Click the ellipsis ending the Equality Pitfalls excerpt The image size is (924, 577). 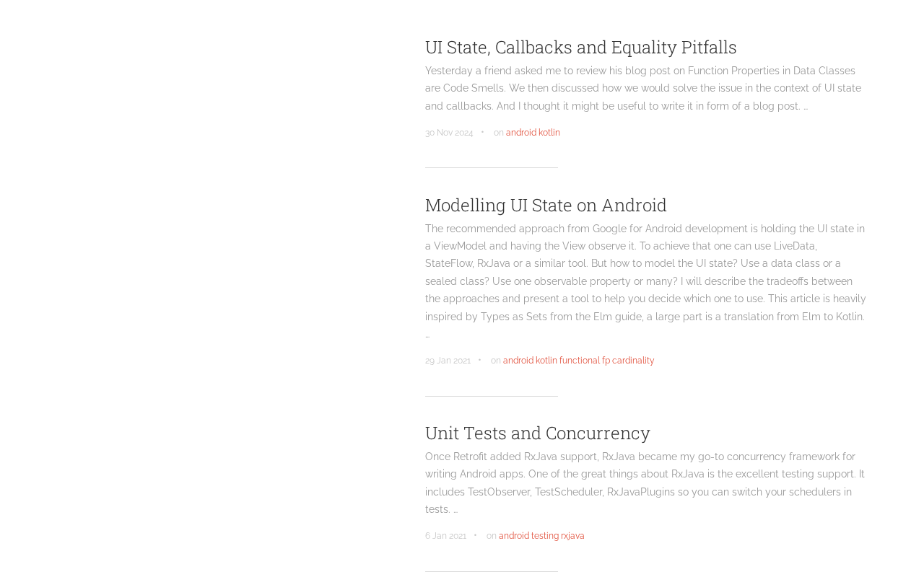coord(806,107)
